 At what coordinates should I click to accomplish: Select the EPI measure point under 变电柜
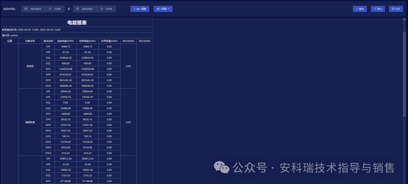[48, 46]
